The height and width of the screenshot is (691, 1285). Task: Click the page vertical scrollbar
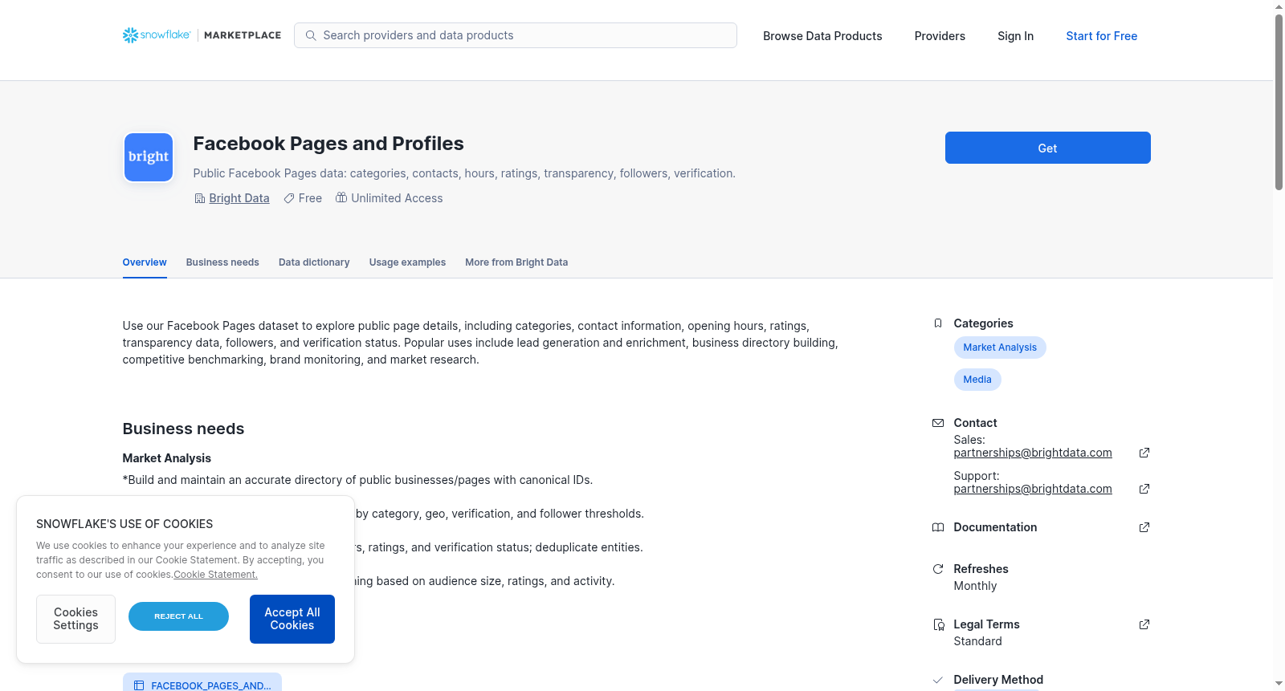point(1279,101)
